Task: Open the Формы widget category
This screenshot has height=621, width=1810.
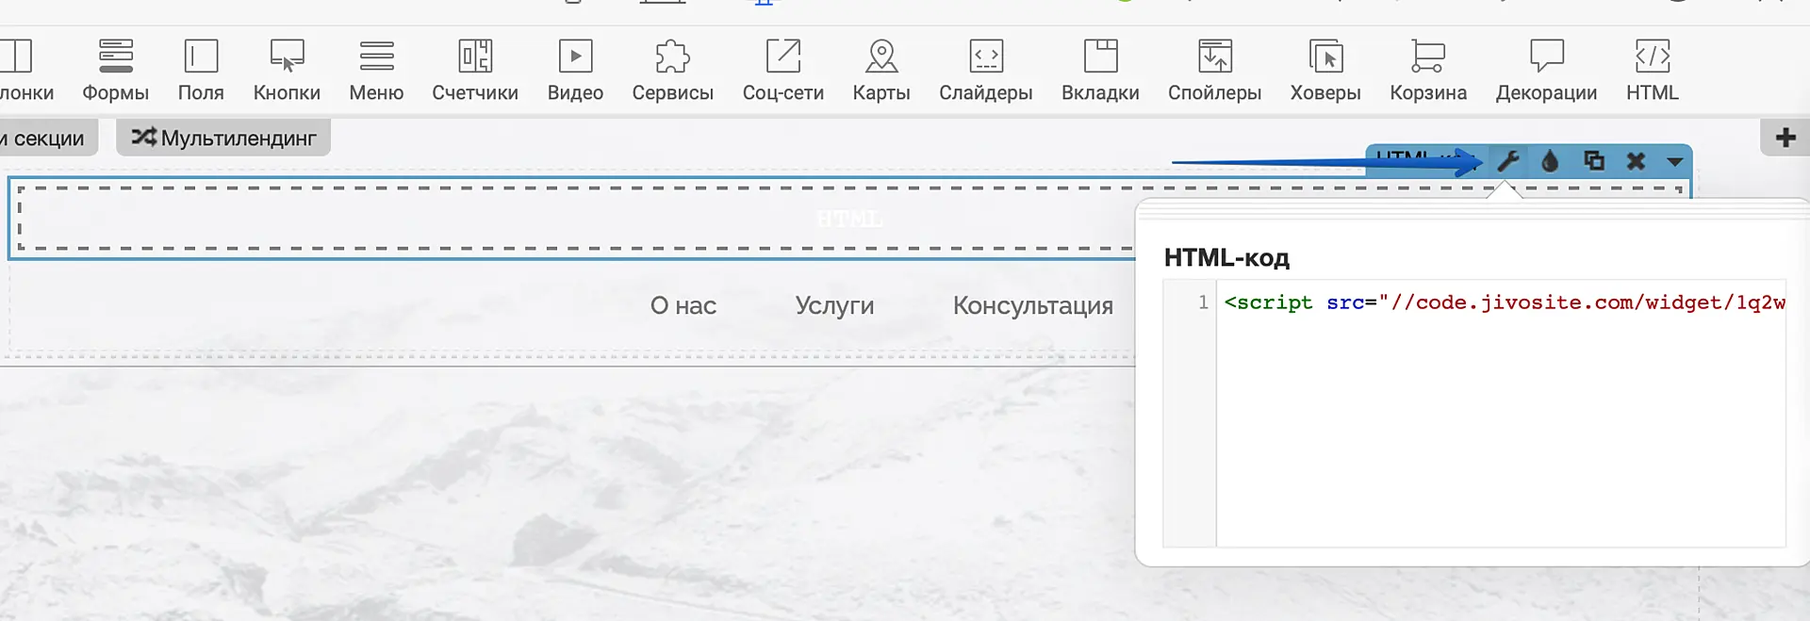Action: (x=115, y=70)
